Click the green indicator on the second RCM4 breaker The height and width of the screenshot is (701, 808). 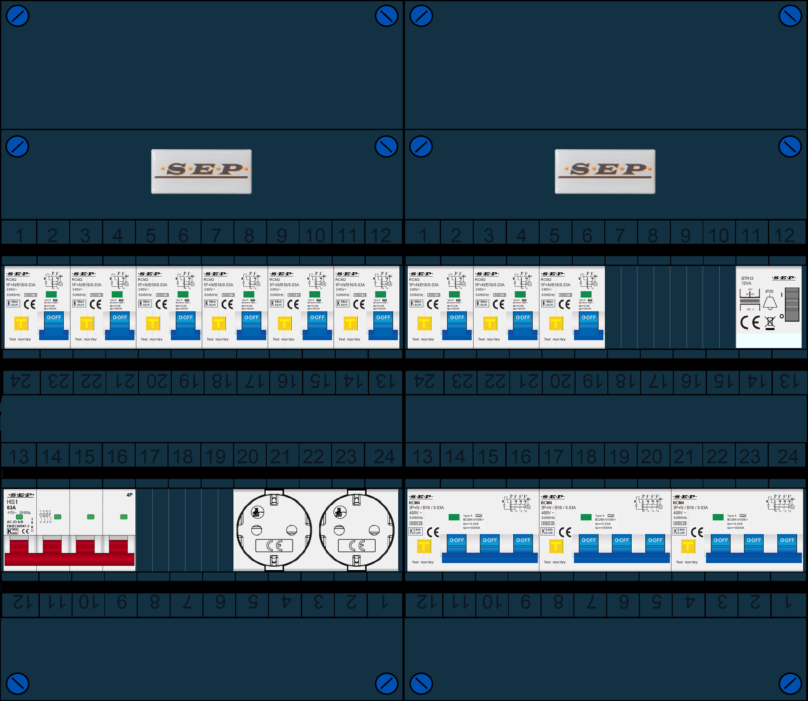586,517
